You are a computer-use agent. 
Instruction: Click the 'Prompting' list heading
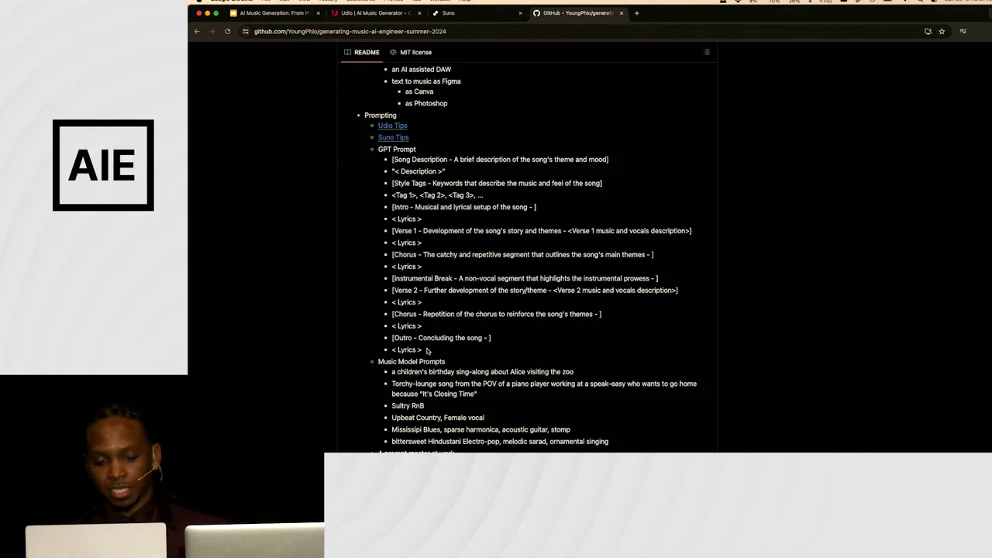click(380, 115)
